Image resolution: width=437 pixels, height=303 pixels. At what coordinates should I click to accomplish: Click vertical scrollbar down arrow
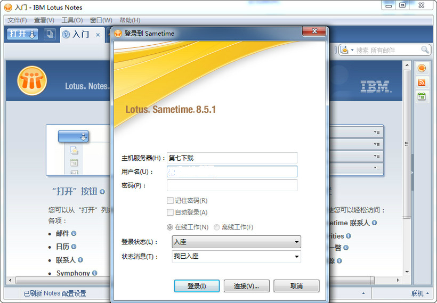(407, 272)
